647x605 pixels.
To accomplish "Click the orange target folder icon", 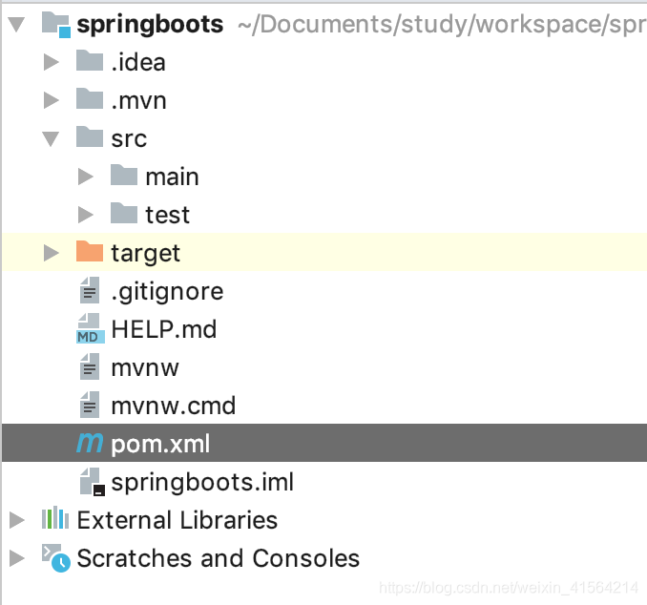I will click(x=90, y=251).
